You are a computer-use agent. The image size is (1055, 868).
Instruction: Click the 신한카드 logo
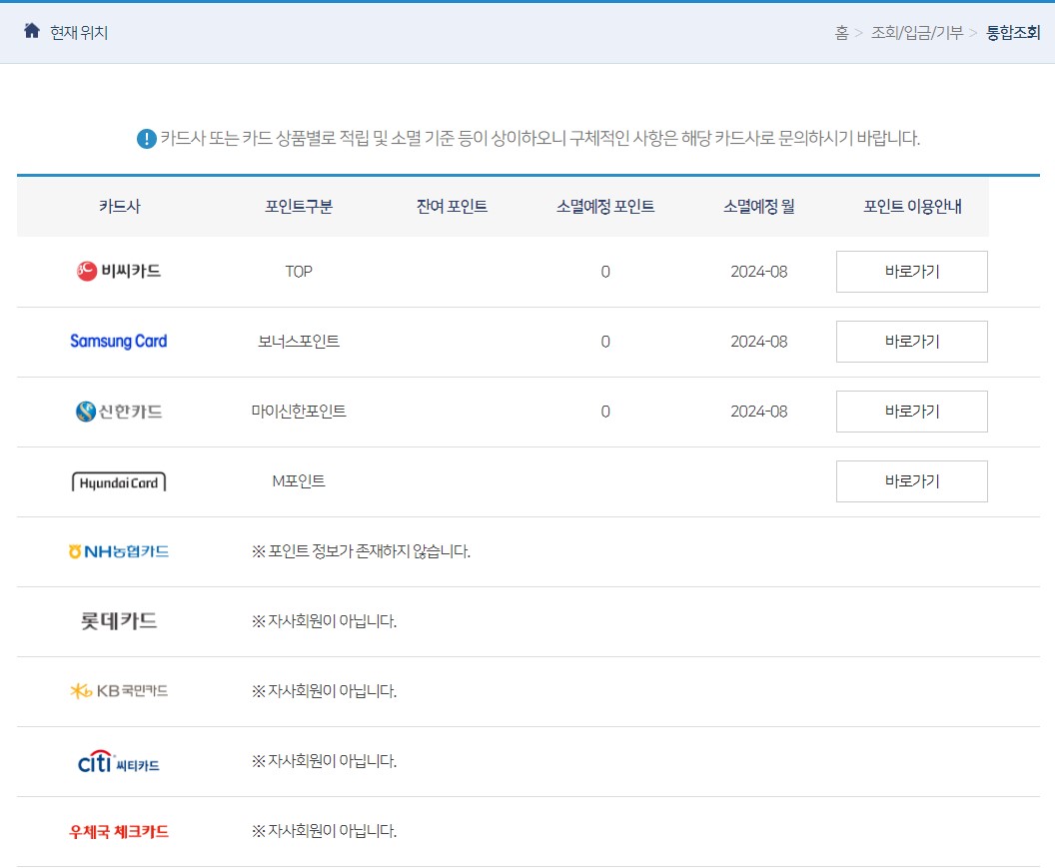coord(119,411)
